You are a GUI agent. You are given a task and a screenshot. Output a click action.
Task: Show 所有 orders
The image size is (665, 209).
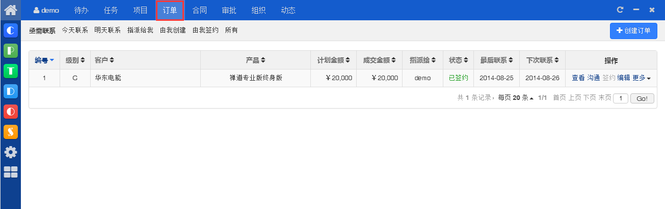[x=231, y=30]
